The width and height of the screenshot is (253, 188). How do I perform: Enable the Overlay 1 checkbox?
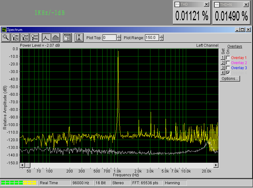coord(228,58)
